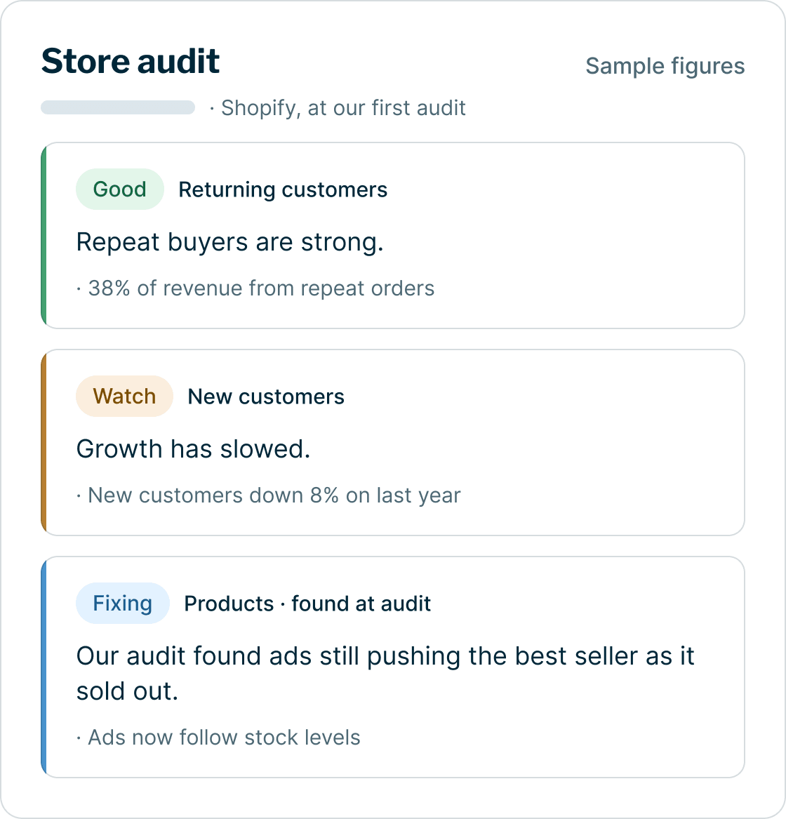Click 'Products · found at audit' label
This screenshot has height=819, width=786.
(x=307, y=604)
